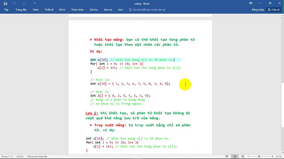Click the vertical scrollbar down arrow
Image resolution: width=284 pixels, height=159 pixels.
point(282,152)
